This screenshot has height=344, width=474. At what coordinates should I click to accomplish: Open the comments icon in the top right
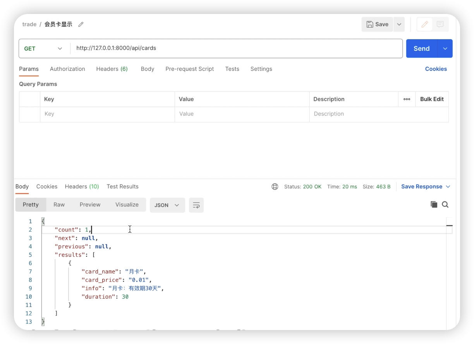click(440, 24)
